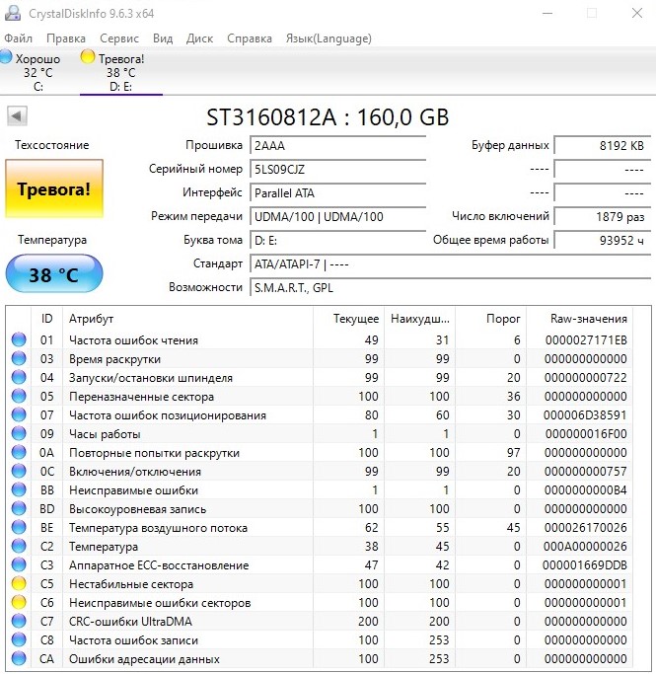656x674 pixels.
Task: Click the transfer mode field UDMA/100 | UDMA/100
Action: tap(338, 217)
